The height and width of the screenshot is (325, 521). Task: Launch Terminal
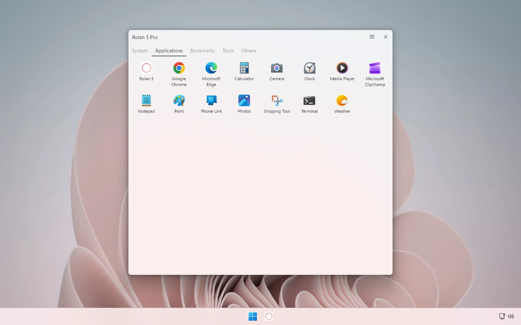click(310, 104)
